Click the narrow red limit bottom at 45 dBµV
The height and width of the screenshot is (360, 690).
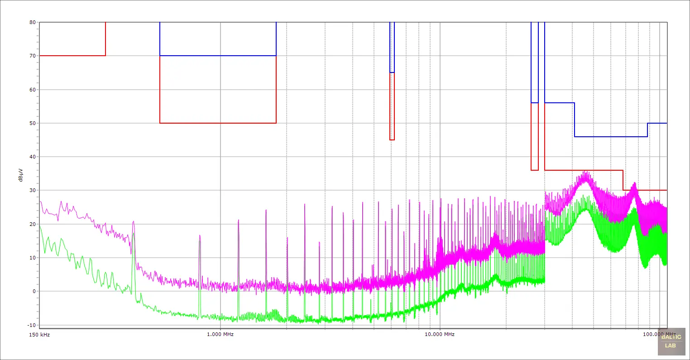pos(392,140)
